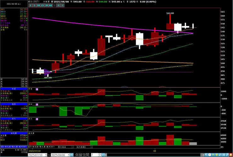Click the 562.00 high price label
The height and width of the screenshot is (157, 233).
point(170,13)
